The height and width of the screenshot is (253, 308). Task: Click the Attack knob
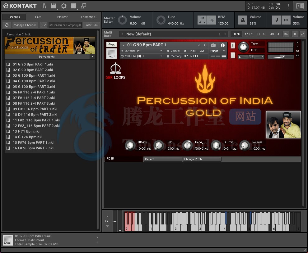coord(130,145)
